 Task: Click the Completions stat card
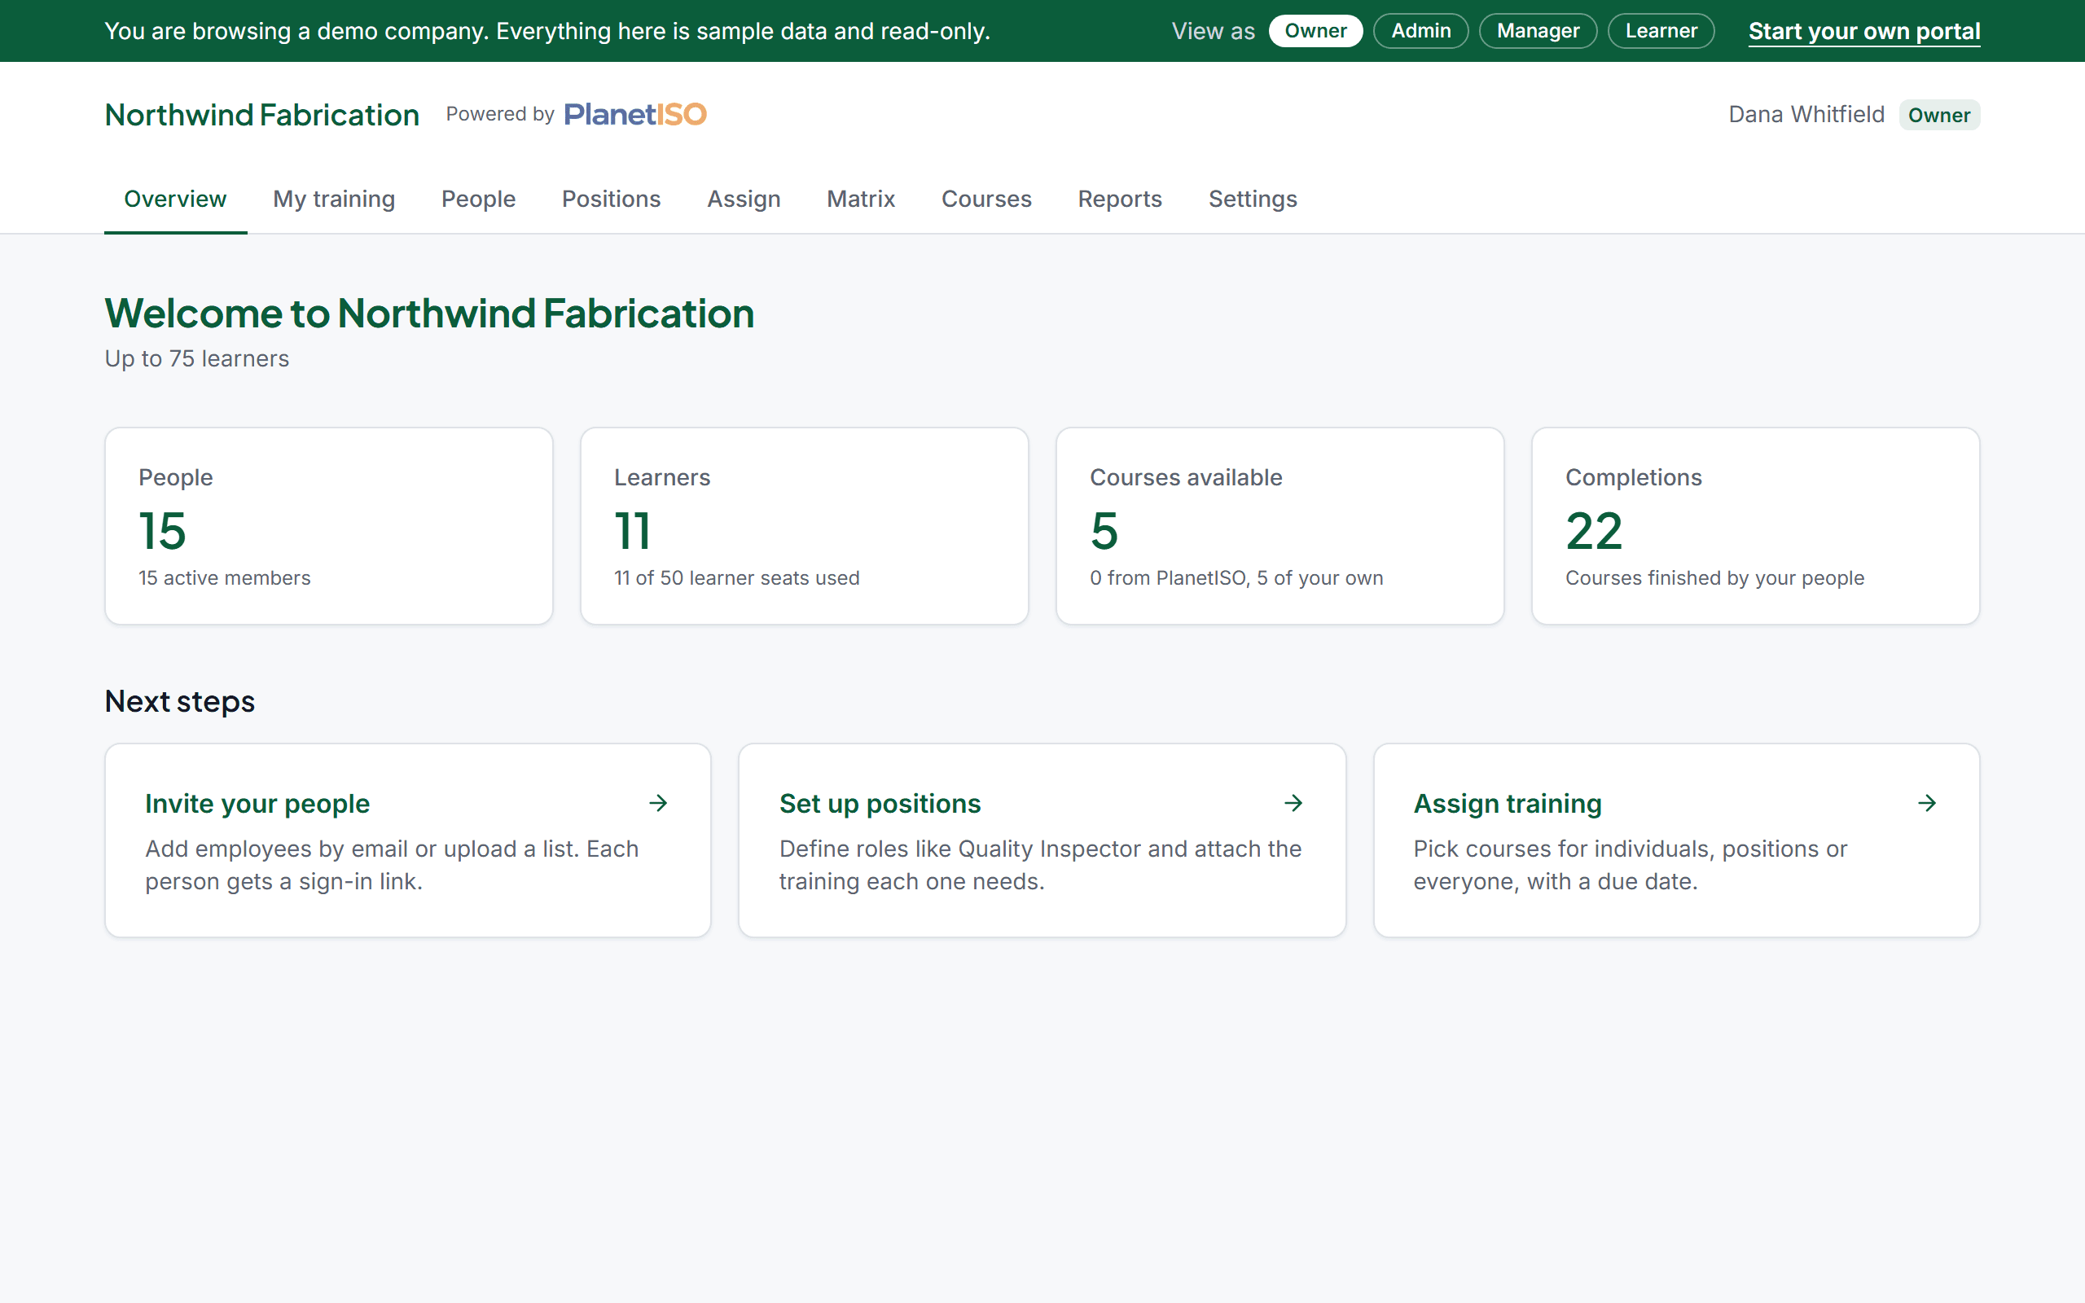point(1755,526)
